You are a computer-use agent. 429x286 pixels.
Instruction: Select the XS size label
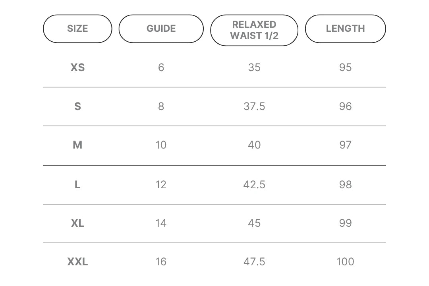coord(78,68)
